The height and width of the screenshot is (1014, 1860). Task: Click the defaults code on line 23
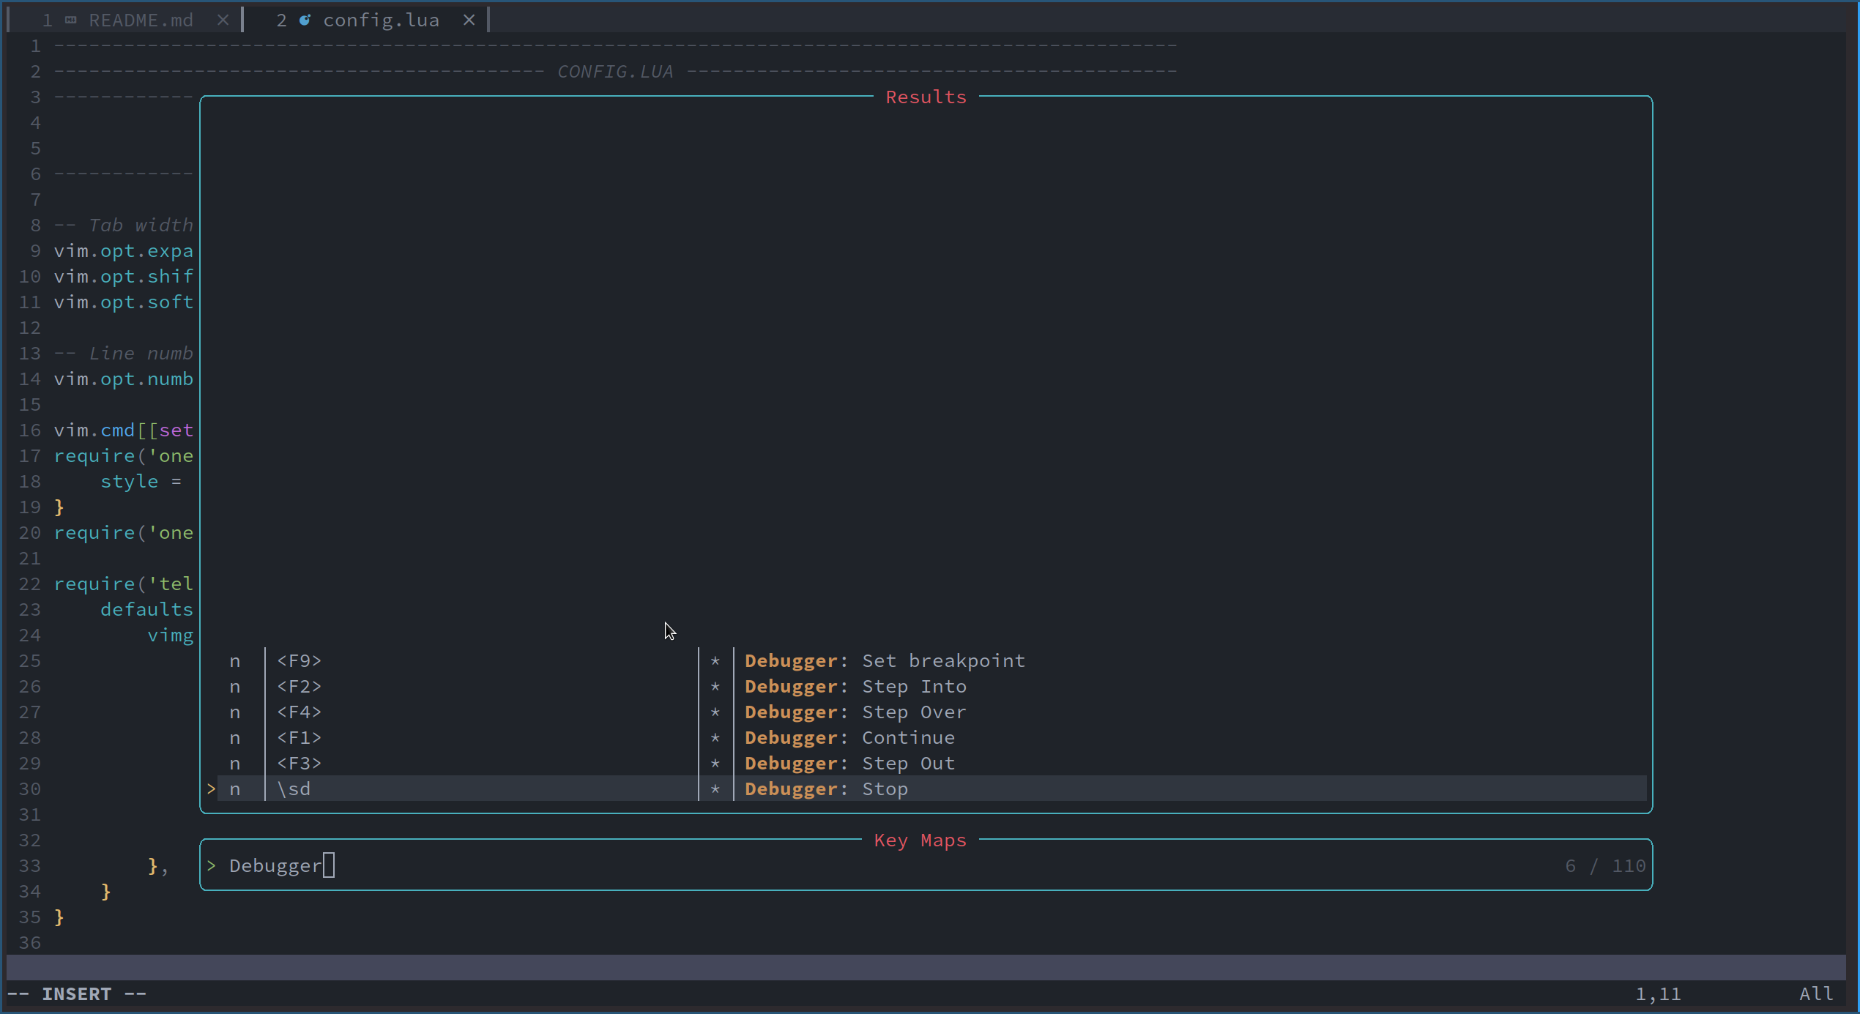[146, 609]
